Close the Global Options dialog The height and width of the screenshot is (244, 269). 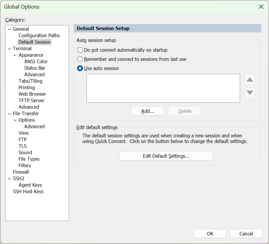(261, 7)
